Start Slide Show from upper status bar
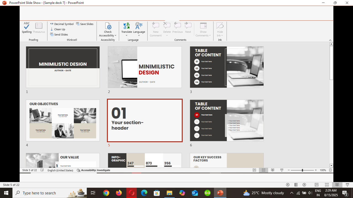 pos(282,170)
